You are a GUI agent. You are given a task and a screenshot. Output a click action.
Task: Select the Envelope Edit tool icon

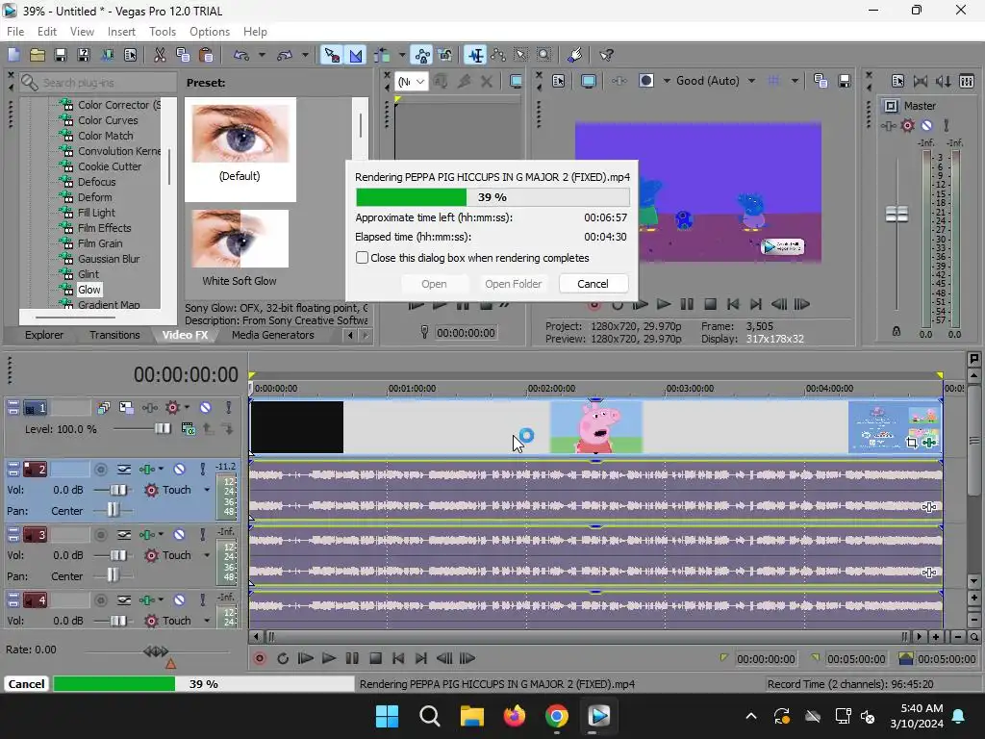(499, 55)
